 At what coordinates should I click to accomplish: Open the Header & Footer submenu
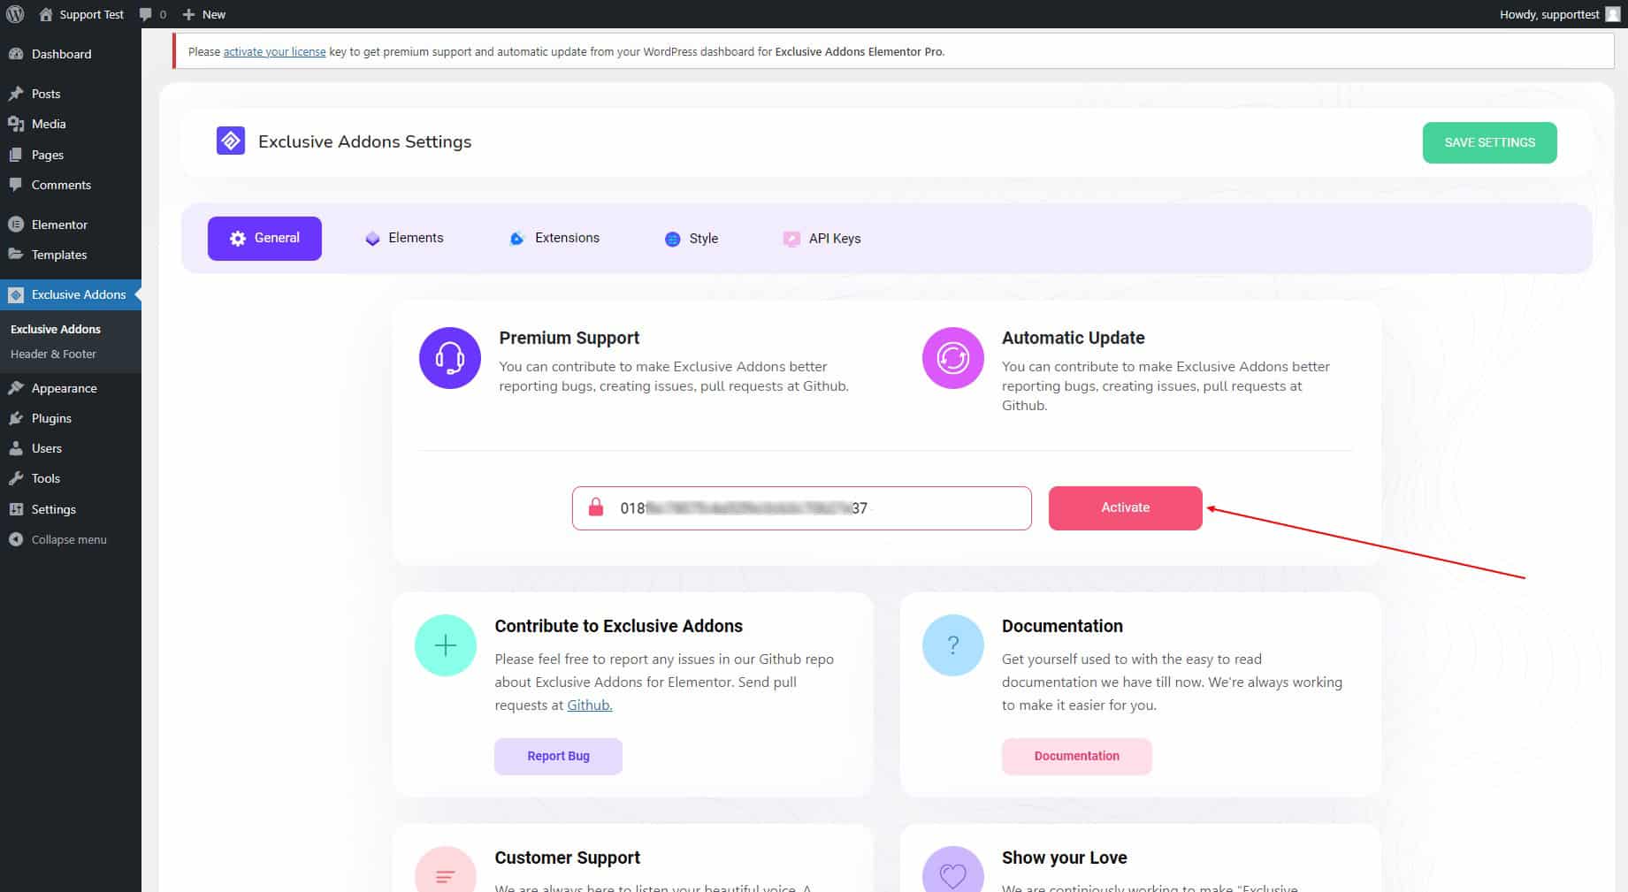tap(53, 354)
